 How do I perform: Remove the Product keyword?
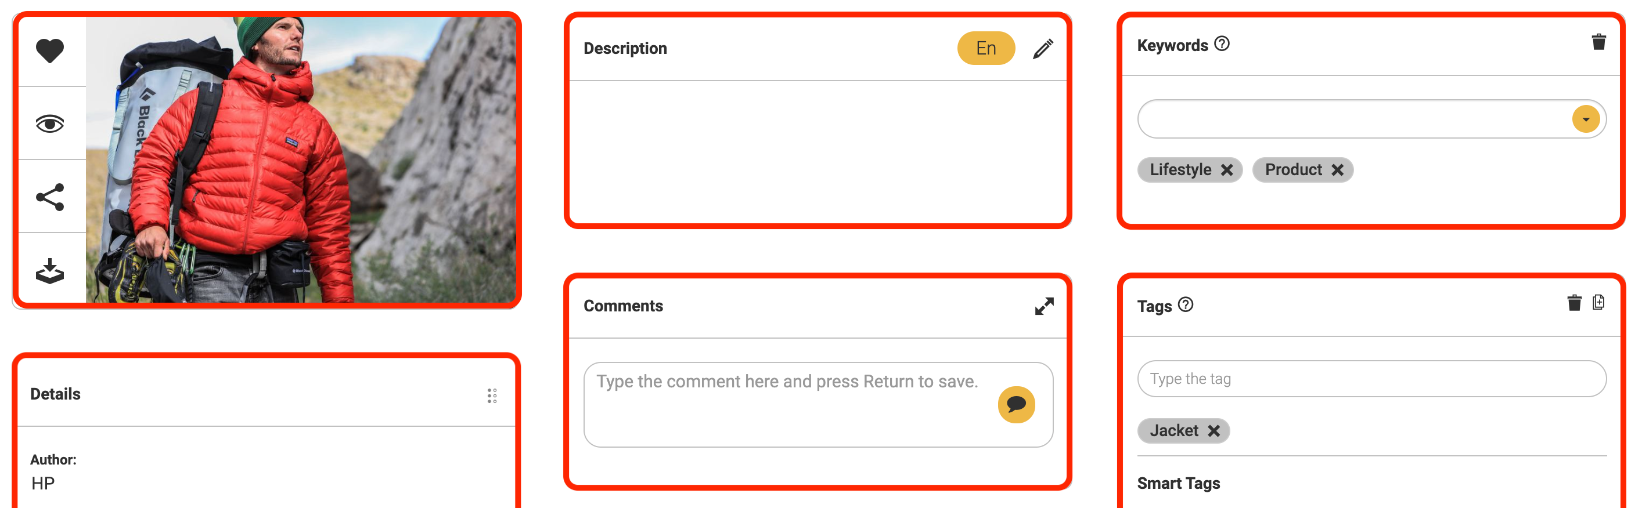1337,170
